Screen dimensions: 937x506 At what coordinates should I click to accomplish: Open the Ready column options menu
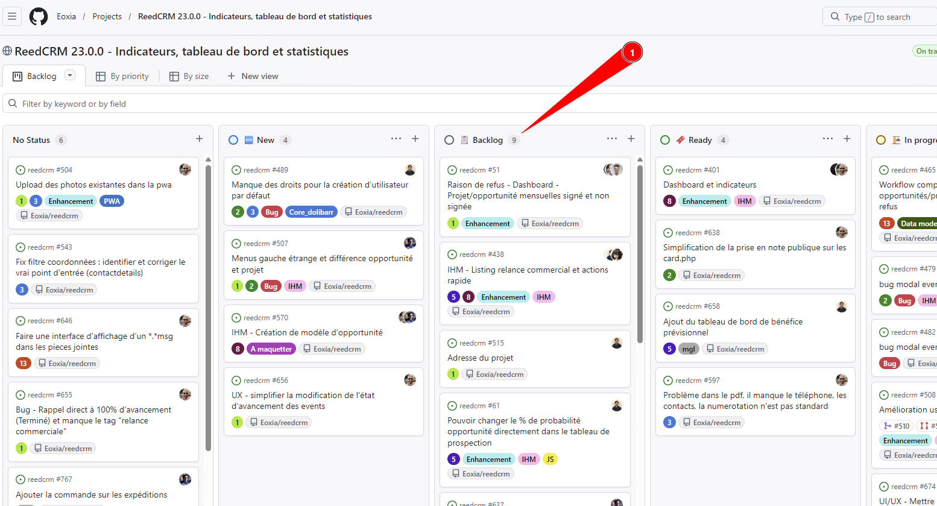(828, 139)
